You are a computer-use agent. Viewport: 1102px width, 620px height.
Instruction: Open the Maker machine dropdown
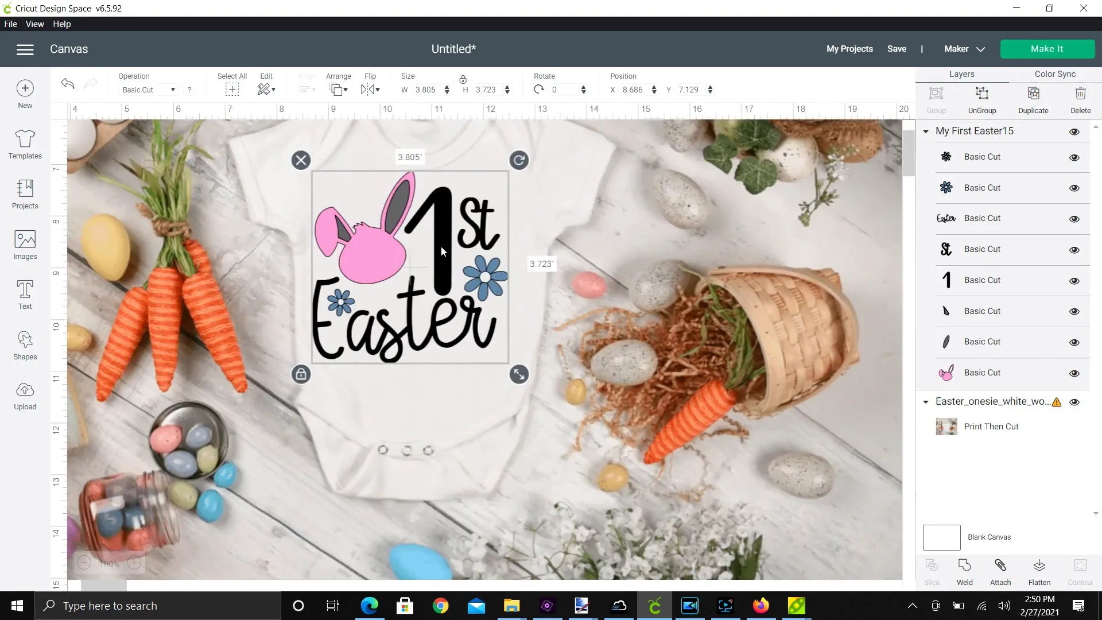963,49
